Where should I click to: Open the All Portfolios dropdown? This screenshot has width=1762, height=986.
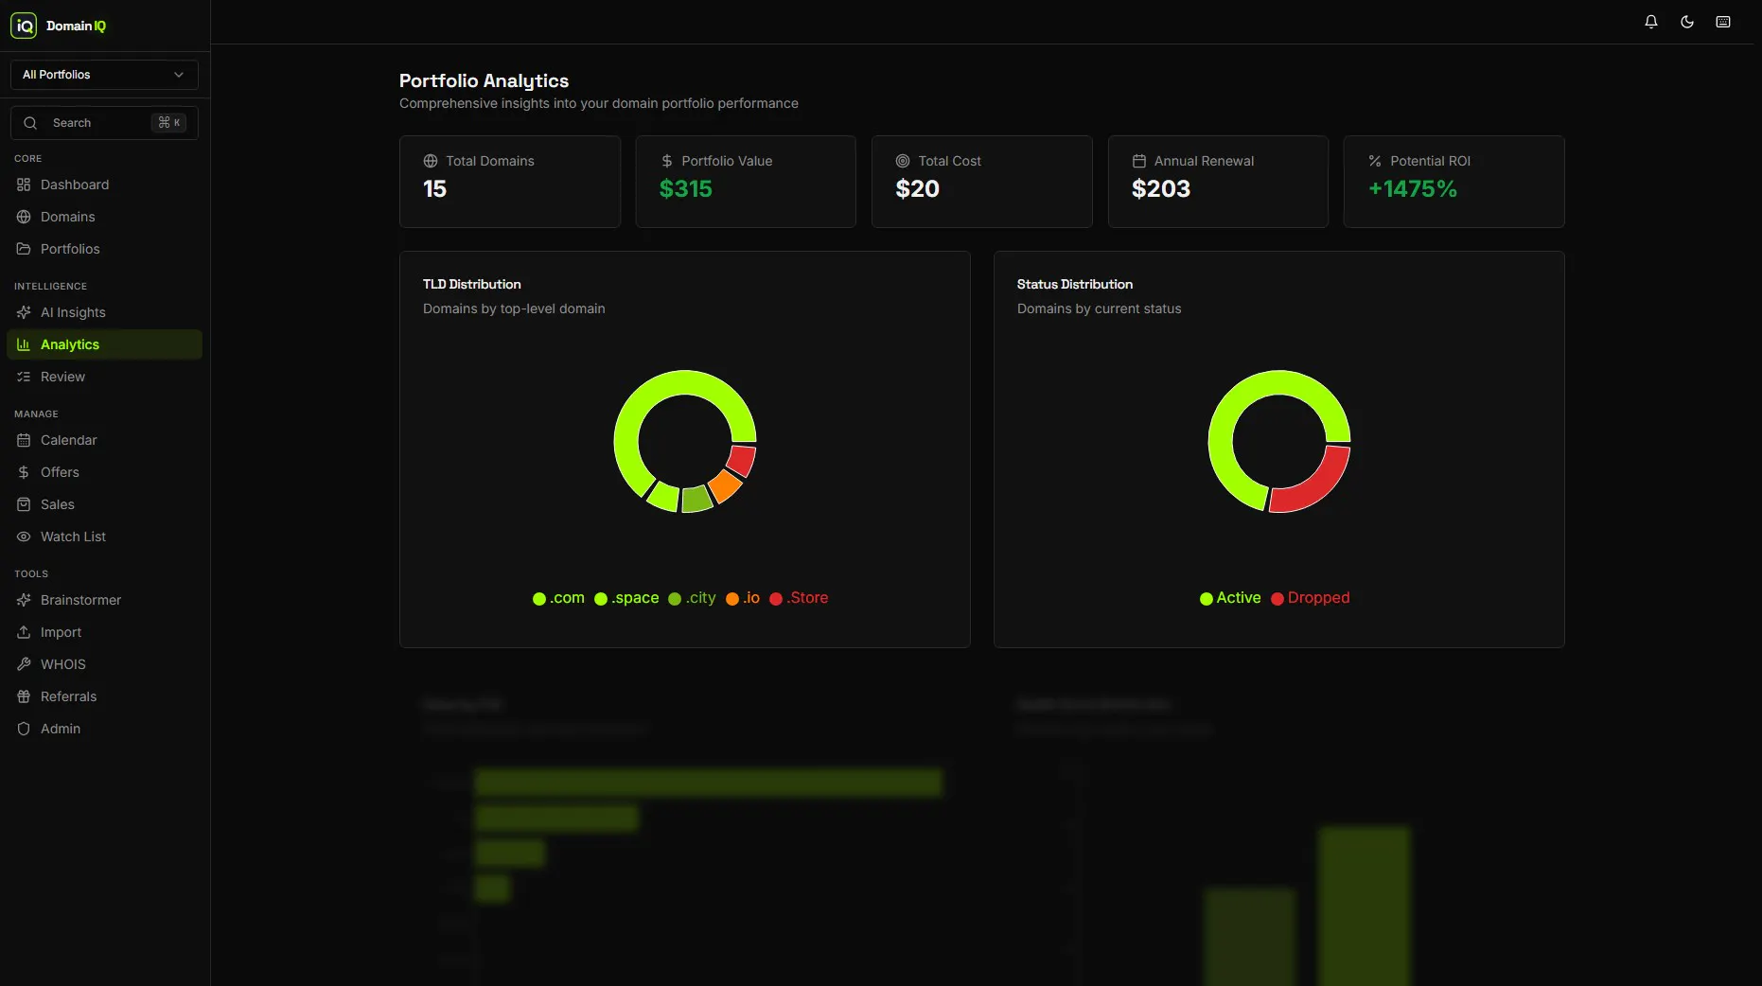[104, 75]
